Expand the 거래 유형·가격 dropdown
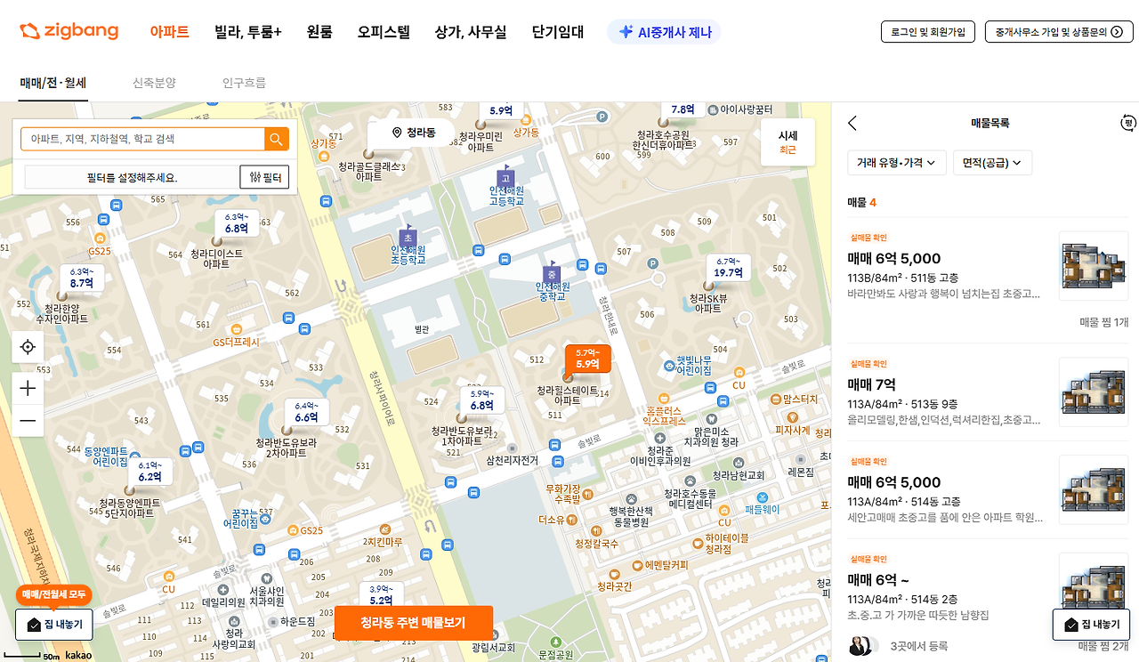1139x662 pixels. pyautogui.click(x=896, y=163)
